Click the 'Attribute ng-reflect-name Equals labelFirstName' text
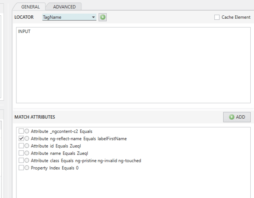Viewport: 254px width, 198px height. (79, 139)
